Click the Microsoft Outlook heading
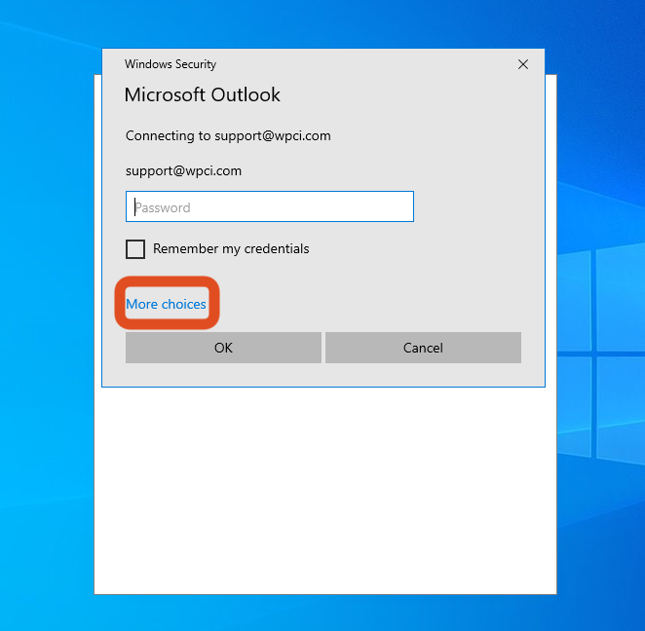This screenshot has height=631, width=645. coord(203,94)
